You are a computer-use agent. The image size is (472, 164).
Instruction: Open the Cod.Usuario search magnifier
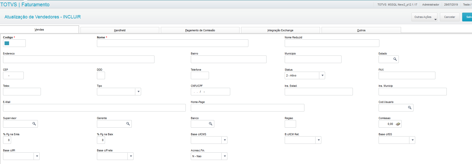point(410,108)
